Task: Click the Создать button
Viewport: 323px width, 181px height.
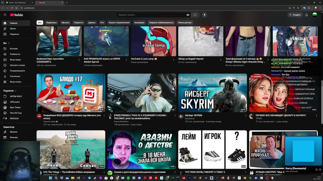Action: tap(295, 15)
